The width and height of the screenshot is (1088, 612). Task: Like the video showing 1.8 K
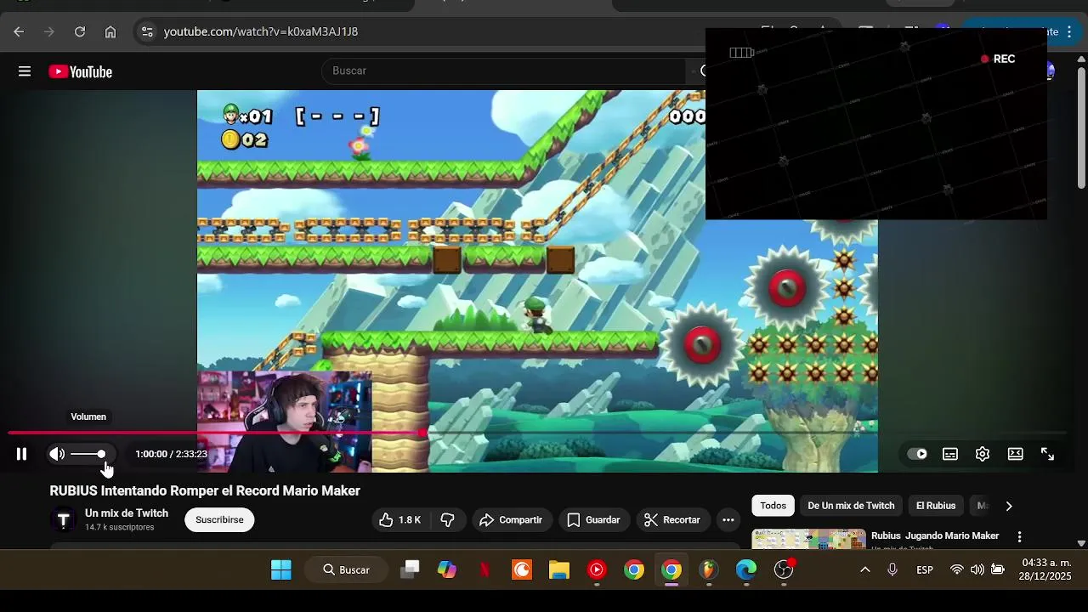coord(400,519)
